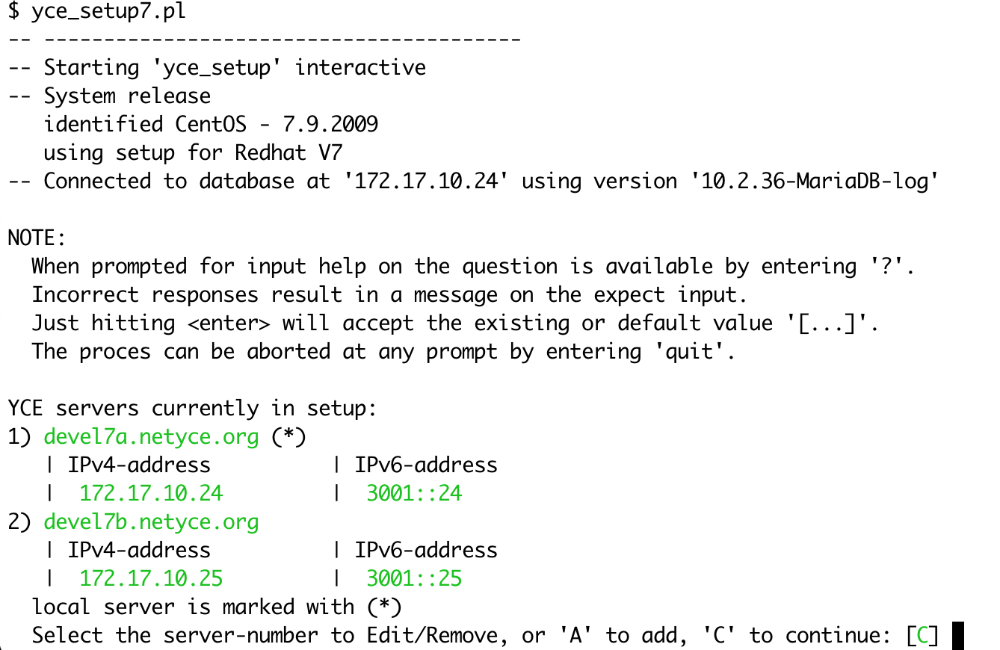Click the devel7a.netyce.org hostname
This screenshot has height=650, width=1000.
pyautogui.click(x=151, y=436)
